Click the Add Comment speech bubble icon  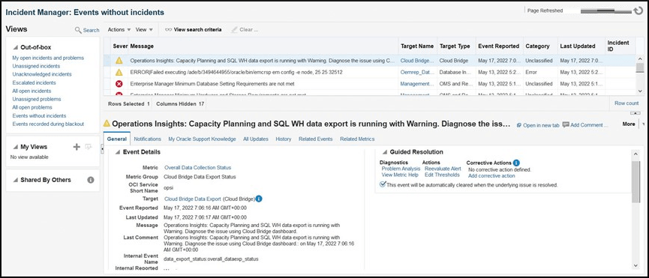[566, 124]
